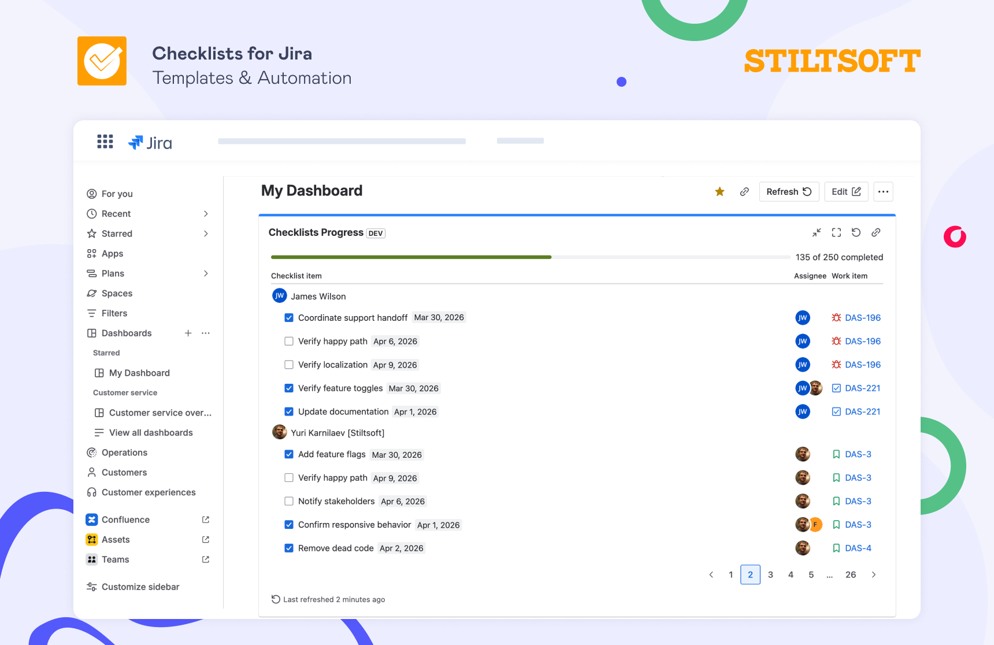Open James Wilson's avatar
This screenshot has height=645, width=994.
(x=280, y=295)
